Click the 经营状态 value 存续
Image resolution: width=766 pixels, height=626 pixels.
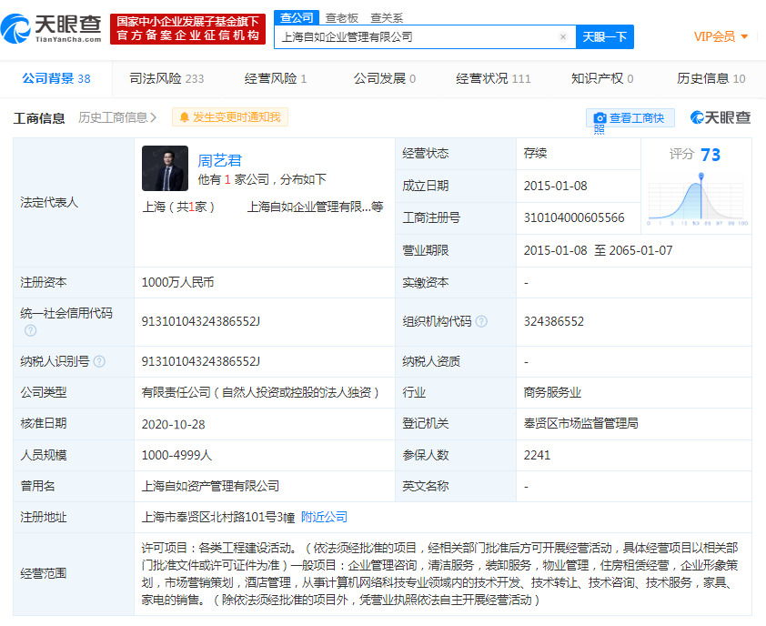536,154
